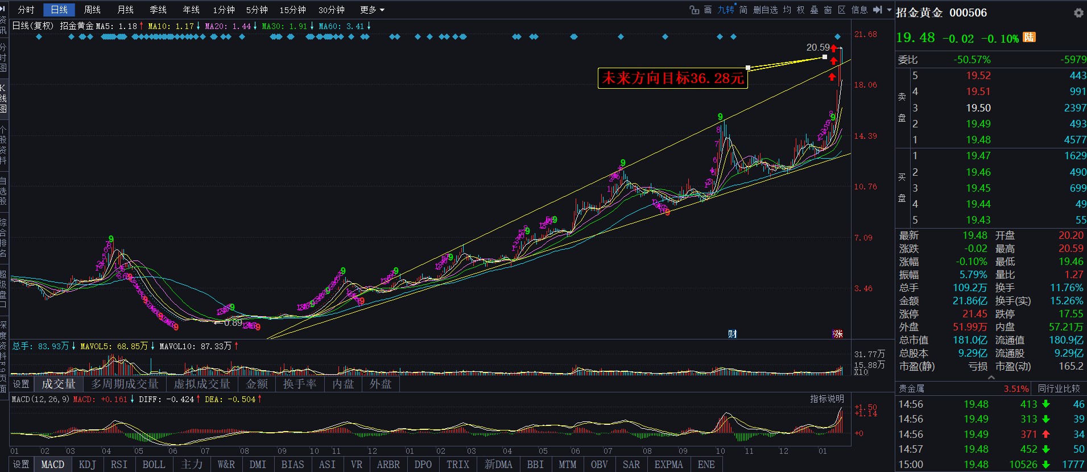
Task: Select the 季线 period tab
Action: coord(158,10)
